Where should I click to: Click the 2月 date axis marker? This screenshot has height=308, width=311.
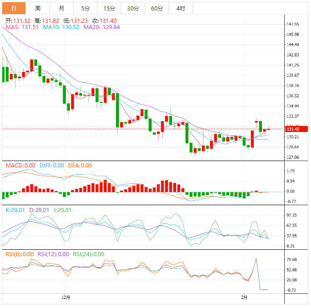click(244, 298)
